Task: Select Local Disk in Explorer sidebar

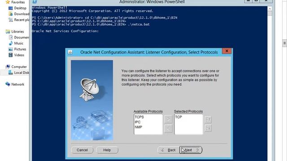Action: click(22, 72)
